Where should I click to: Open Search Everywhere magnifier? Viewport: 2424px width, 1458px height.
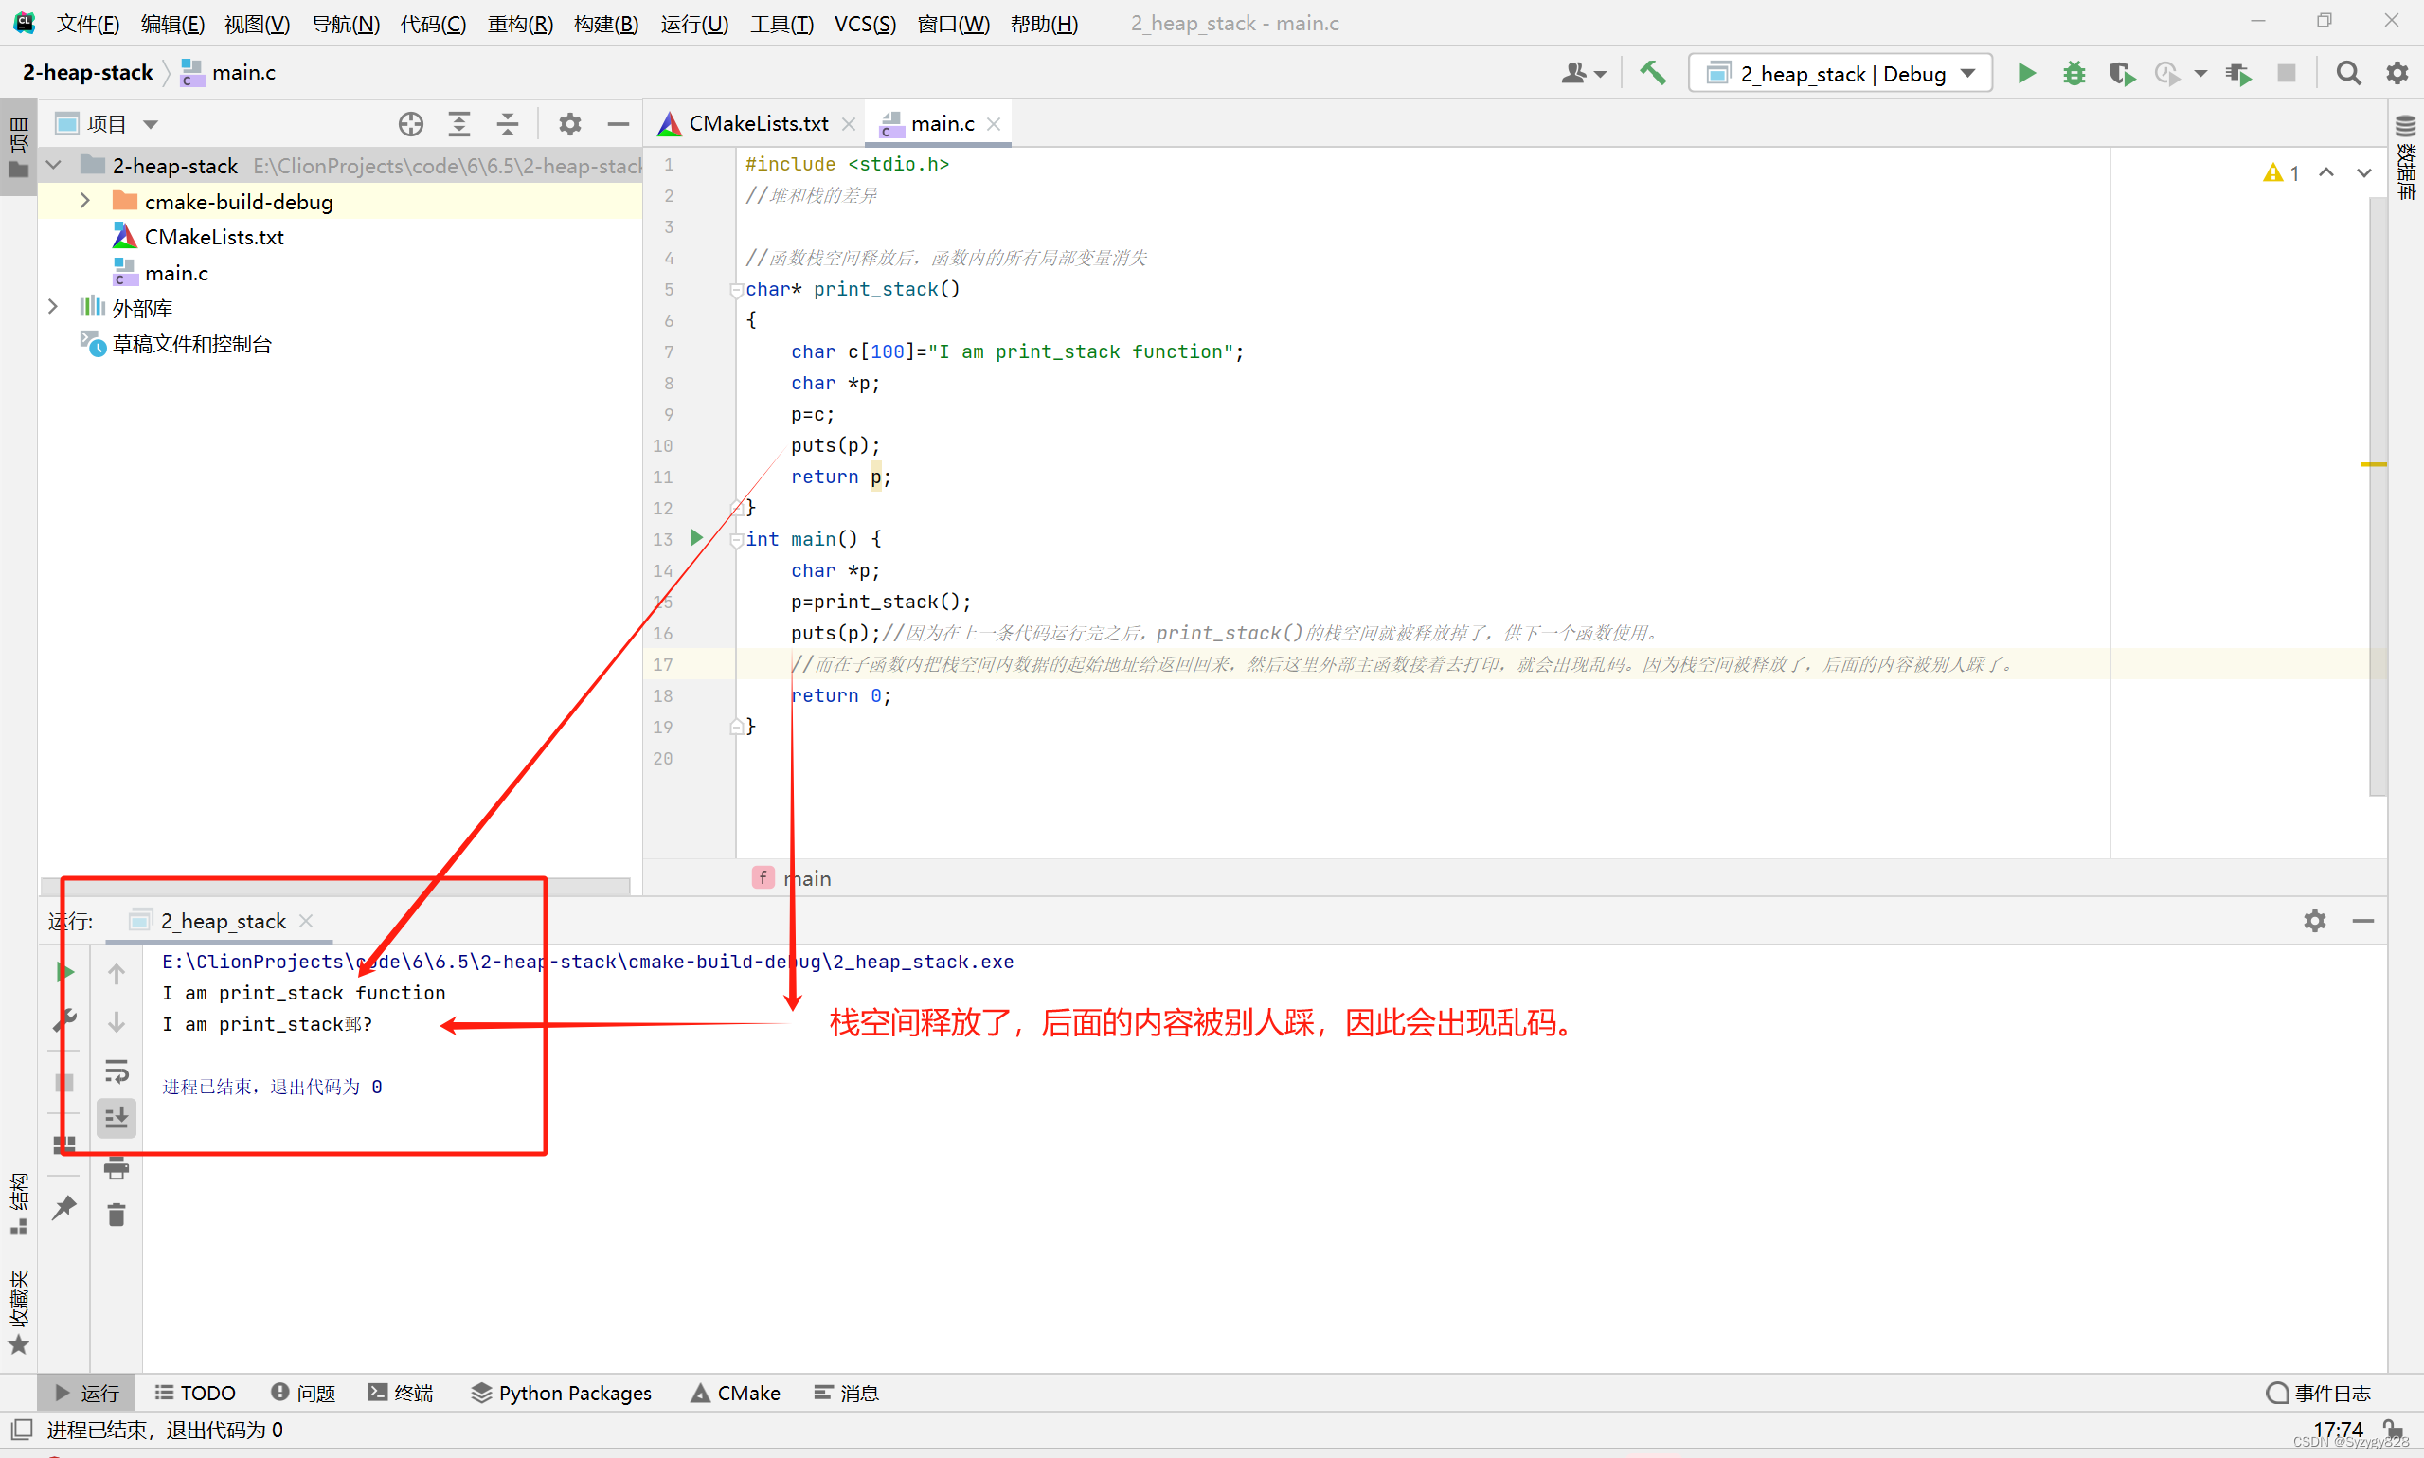(2348, 74)
